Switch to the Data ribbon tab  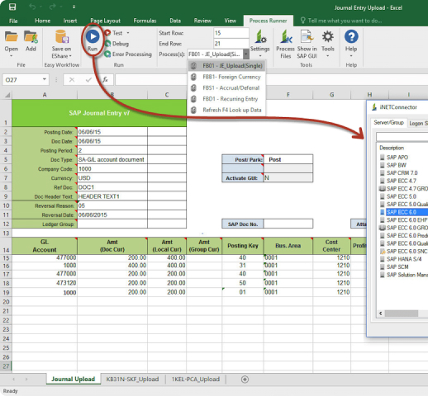(175, 21)
